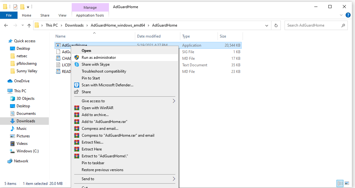Switch to large thumbnails view in status bar
Image resolution: width=355 pixels, height=188 pixels.
[x=347, y=183]
